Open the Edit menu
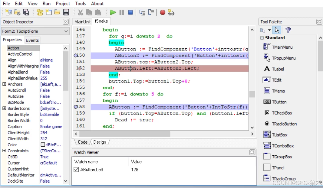 (x=19, y=4)
